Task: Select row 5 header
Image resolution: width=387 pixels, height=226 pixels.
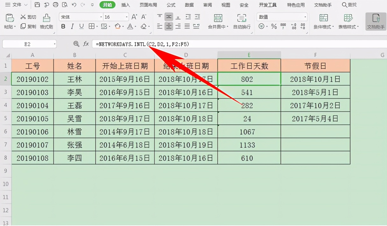Action: click(x=5, y=118)
